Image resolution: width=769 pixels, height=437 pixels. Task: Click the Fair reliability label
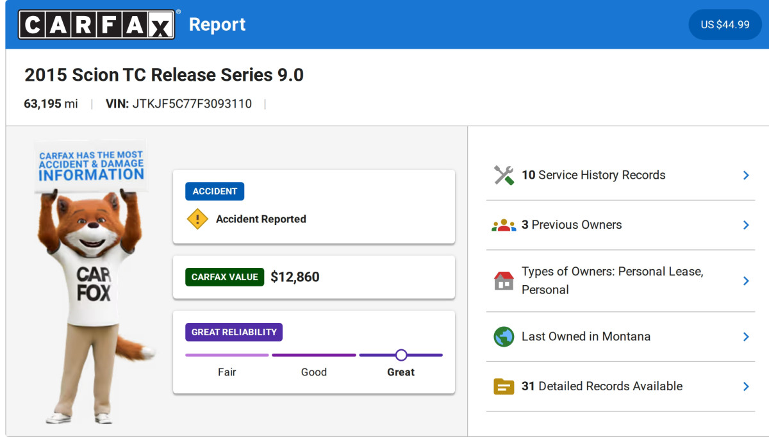point(227,372)
